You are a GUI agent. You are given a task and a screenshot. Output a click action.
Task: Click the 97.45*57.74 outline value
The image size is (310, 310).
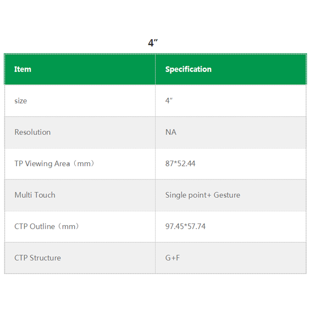click(x=185, y=226)
